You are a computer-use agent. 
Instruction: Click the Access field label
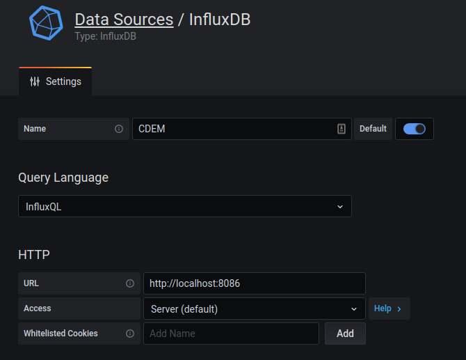pos(38,308)
